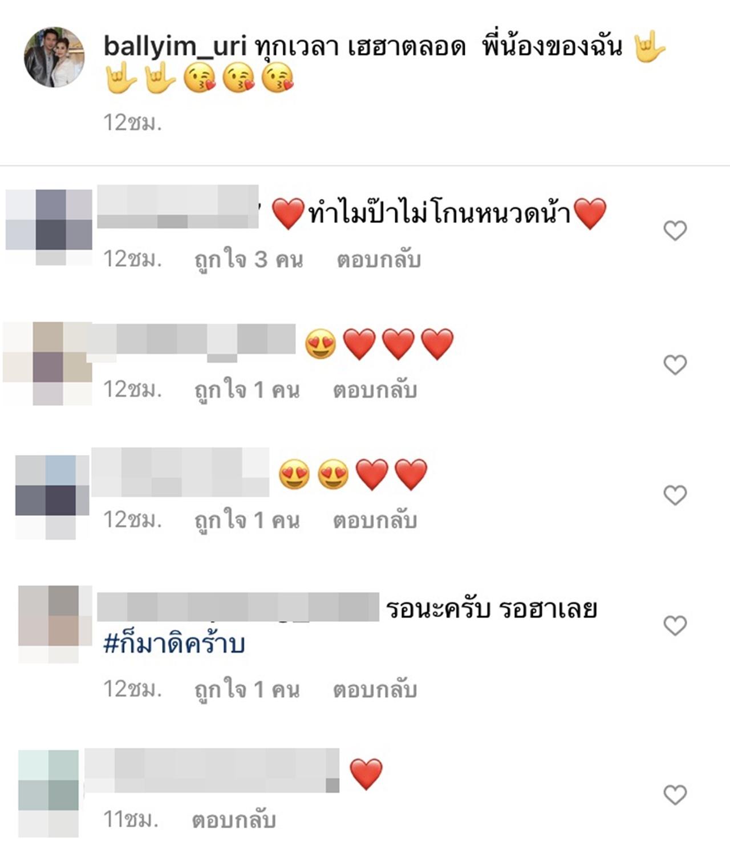Reply to the three-hearts comment via ตอบกลับ
Image resolution: width=730 pixels, height=867 pixels.
[375, 390]
